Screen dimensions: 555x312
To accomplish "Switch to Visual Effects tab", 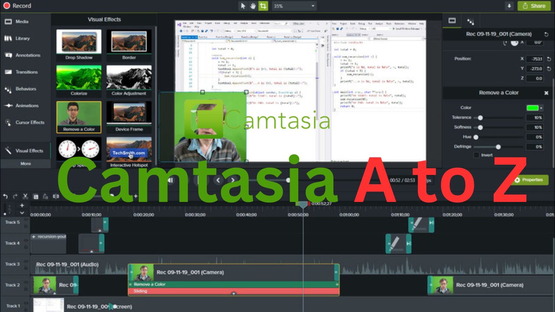I will 25,151.
